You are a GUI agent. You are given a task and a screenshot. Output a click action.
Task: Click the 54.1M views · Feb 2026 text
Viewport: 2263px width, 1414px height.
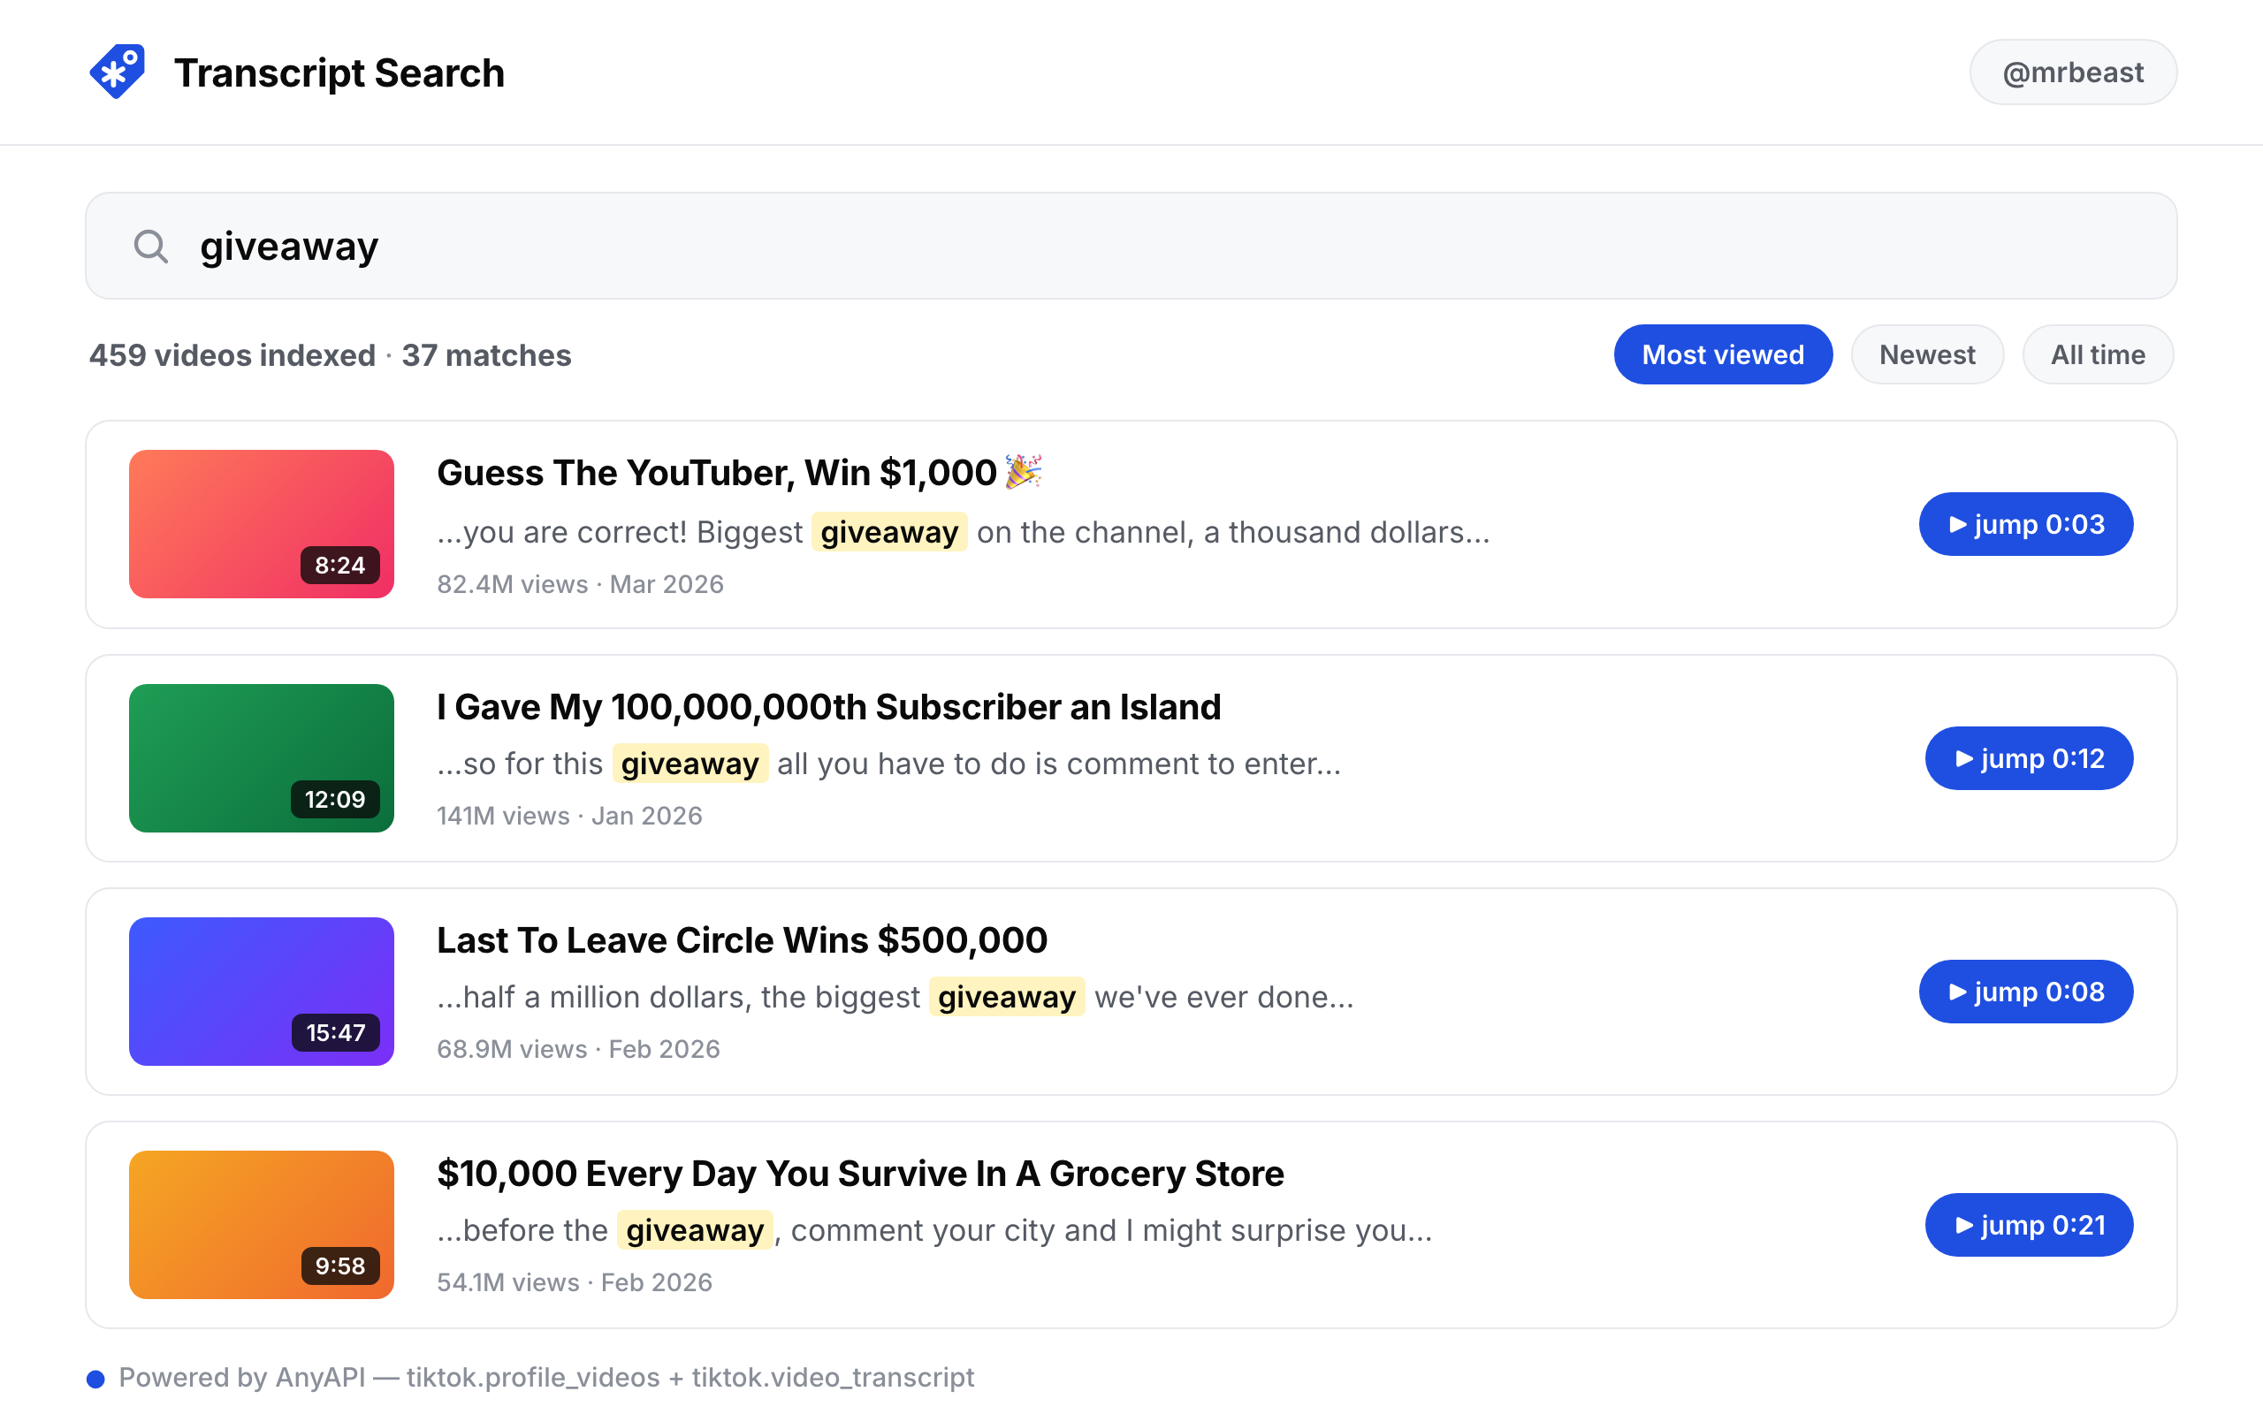coord(575,1282)
